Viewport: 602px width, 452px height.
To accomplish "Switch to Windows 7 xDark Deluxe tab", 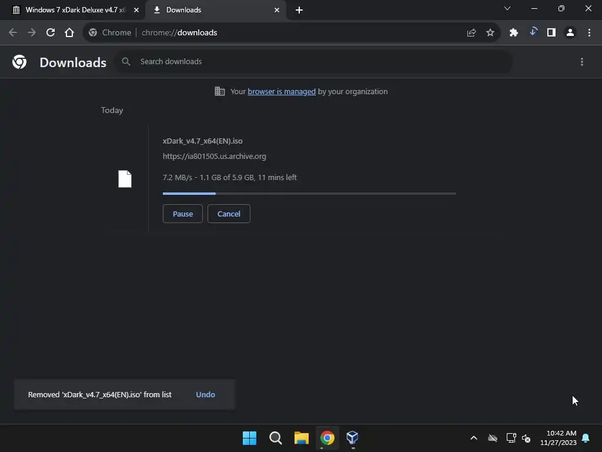I will pos(72,10).
